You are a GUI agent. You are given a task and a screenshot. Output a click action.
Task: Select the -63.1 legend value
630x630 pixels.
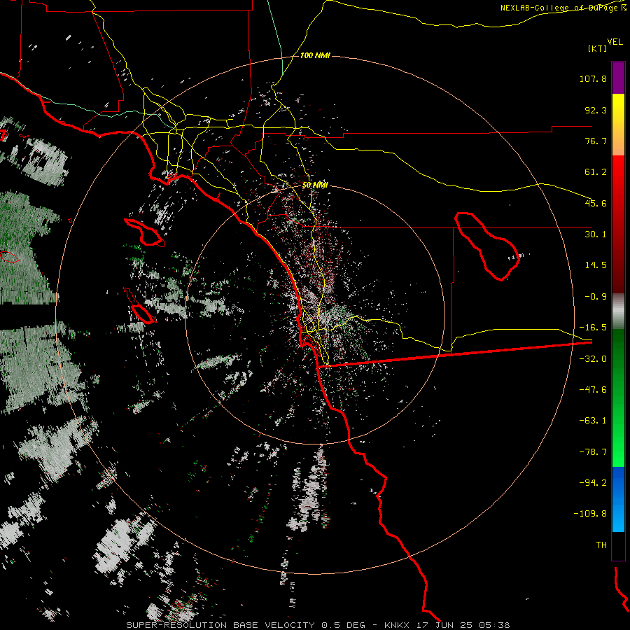tap(593, 421)
